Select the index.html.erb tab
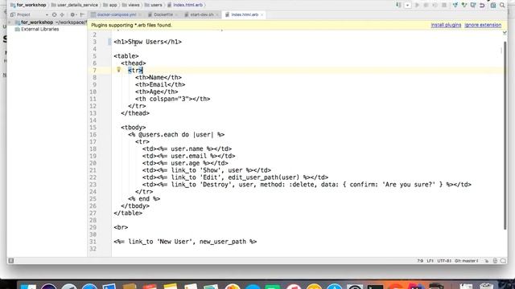 click(245, 14)
